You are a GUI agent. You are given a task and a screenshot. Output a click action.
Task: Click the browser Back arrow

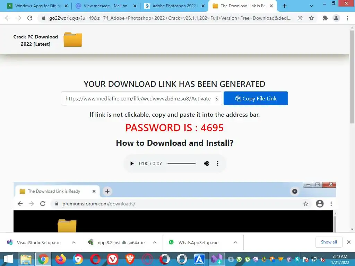(8, 18)
